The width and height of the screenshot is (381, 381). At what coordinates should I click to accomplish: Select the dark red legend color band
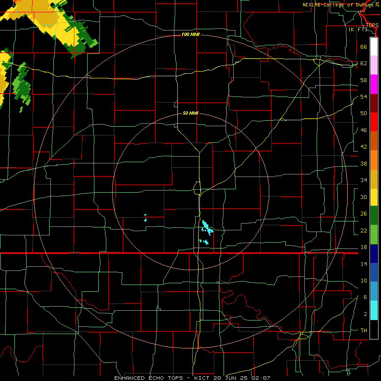pos(374,103)
